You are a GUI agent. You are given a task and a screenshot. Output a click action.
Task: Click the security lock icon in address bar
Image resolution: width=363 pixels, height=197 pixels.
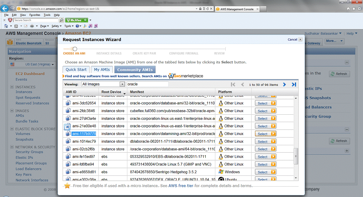click(x=200, y=9)
